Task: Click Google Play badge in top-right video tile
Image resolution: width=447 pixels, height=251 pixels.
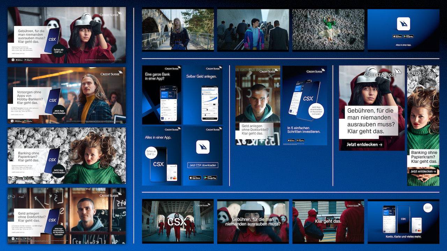Action: click(x=409, y=36)
